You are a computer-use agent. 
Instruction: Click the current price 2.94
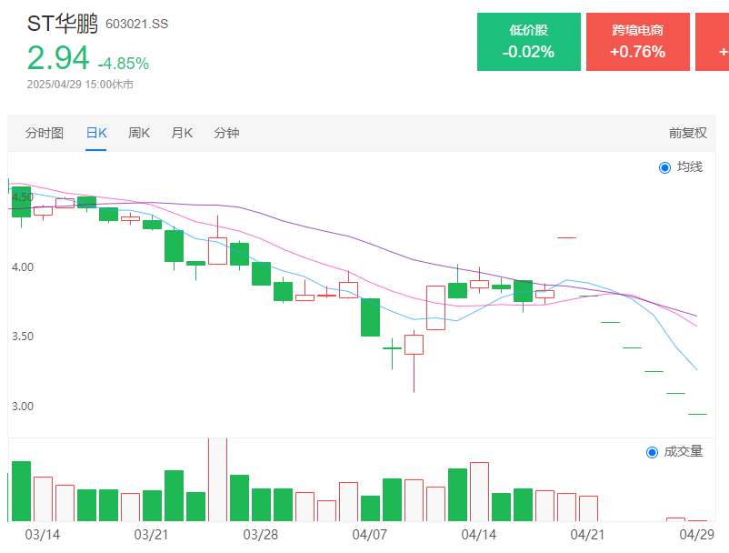[x=58, y=58]
